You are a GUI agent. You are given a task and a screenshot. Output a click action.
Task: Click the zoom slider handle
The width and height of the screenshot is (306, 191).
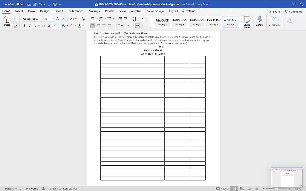coord(276,189)
